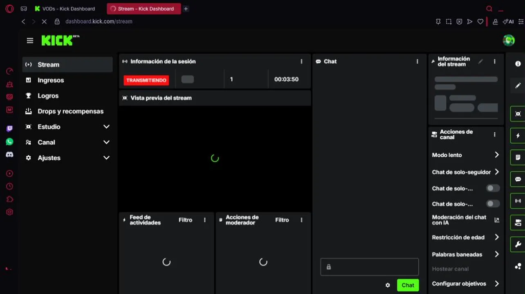Open Acciones de canal three-dot menu
Image resolution: width=525 pixels, height=294 pixels.
point(494,134)
